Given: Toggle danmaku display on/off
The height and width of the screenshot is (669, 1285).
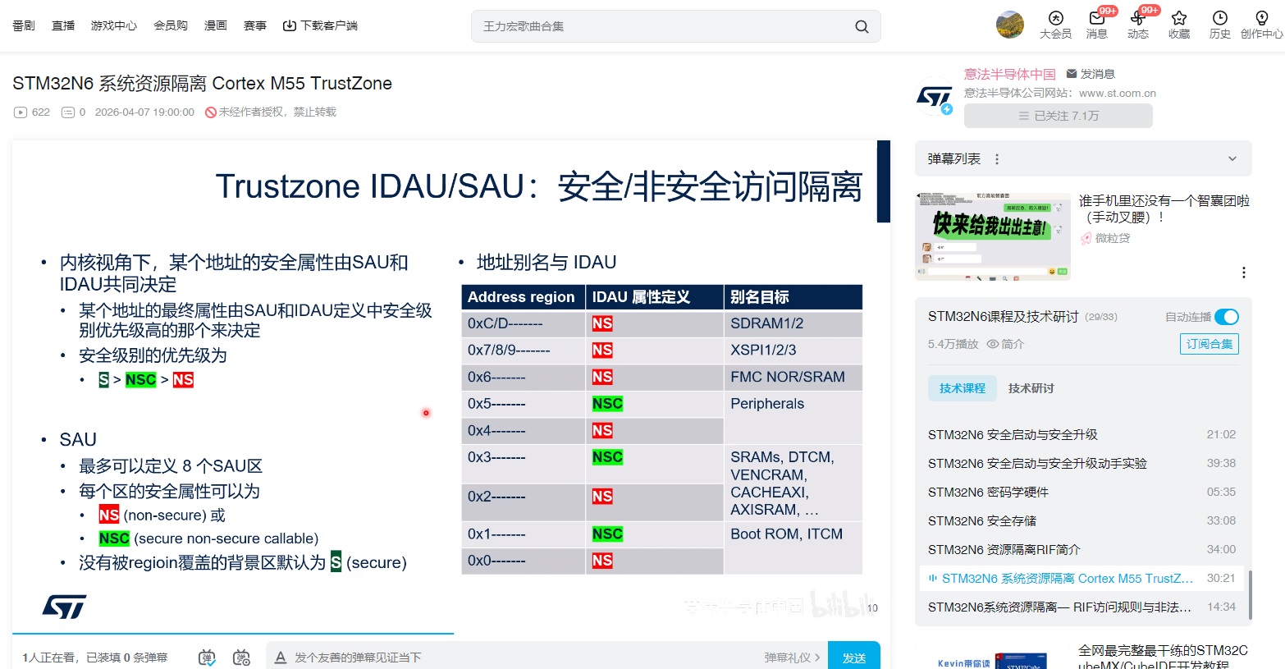Looking at the screenshot, I should [x=207, y=658].
